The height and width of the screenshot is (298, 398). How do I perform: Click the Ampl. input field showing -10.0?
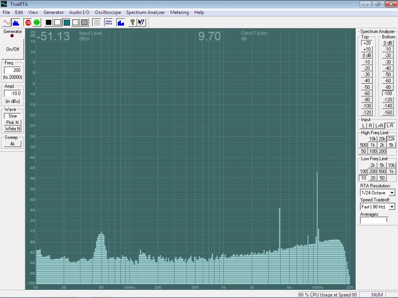pyautogui.click(x=13, y=94)
